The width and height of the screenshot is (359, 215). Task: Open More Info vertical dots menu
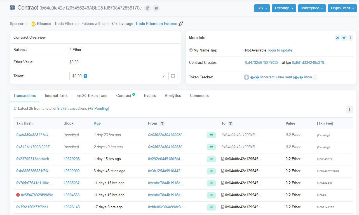tap(350, 38)
